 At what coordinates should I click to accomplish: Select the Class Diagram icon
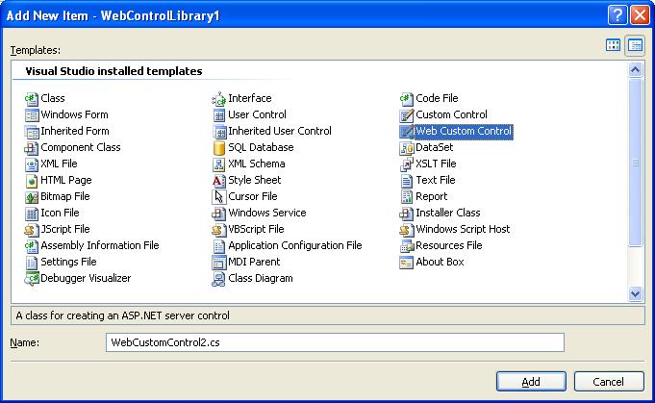click(219, 279)
